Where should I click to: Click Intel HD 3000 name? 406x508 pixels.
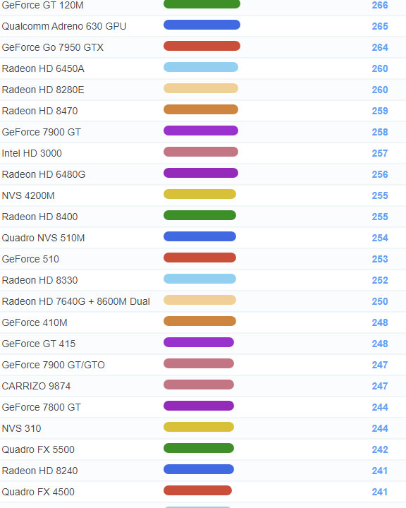32,153
